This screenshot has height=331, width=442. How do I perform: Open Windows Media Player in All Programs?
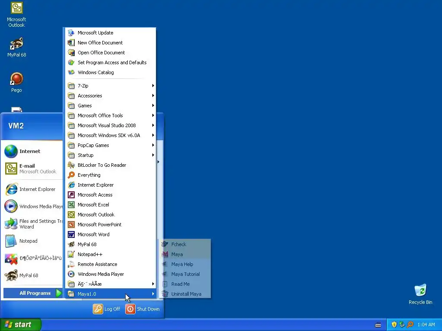click(110, 274)
